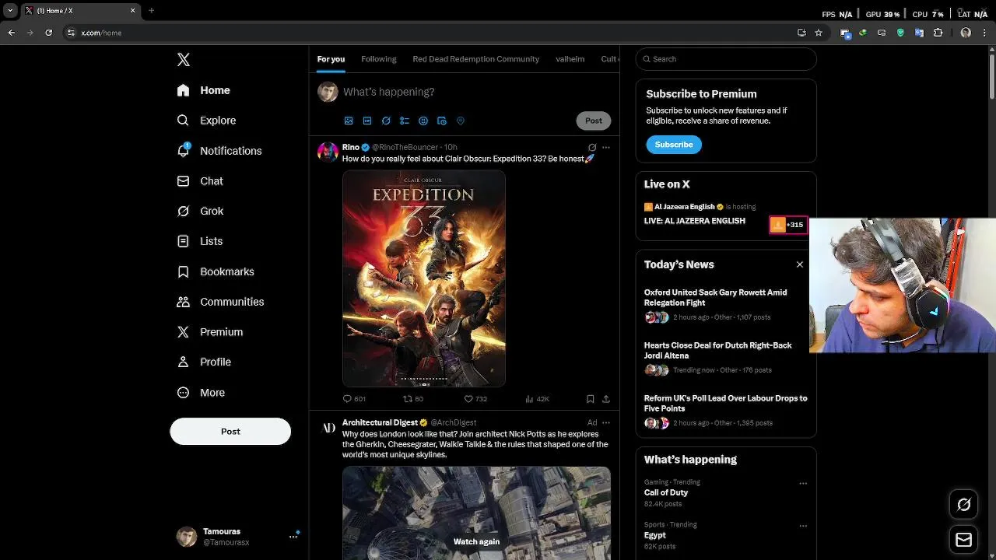Open Chat in the sidebar
Image resolution: width=996 pixels, height=560 pixels.
pyautogui.click(x=200, y=181)
